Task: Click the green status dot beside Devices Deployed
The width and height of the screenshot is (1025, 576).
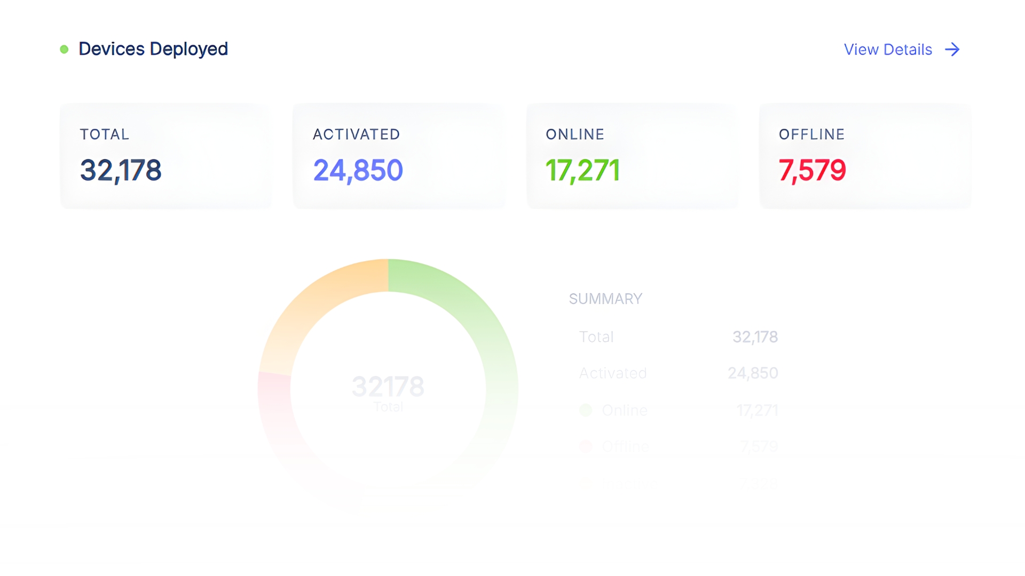Action: tap(64, 50)
